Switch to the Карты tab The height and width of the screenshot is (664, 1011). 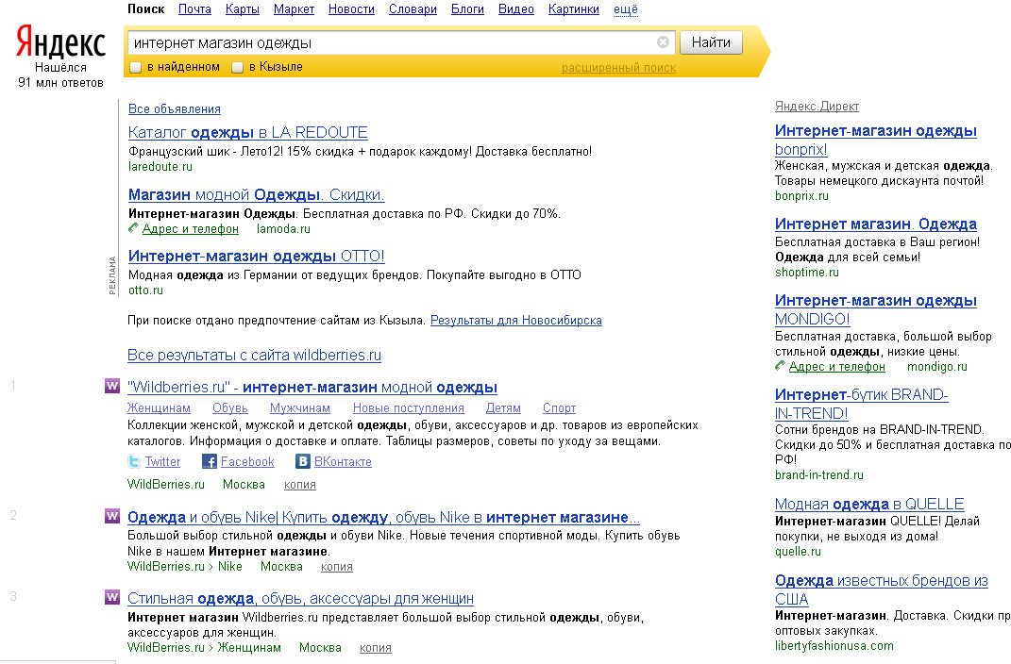(x=243, y=9)
